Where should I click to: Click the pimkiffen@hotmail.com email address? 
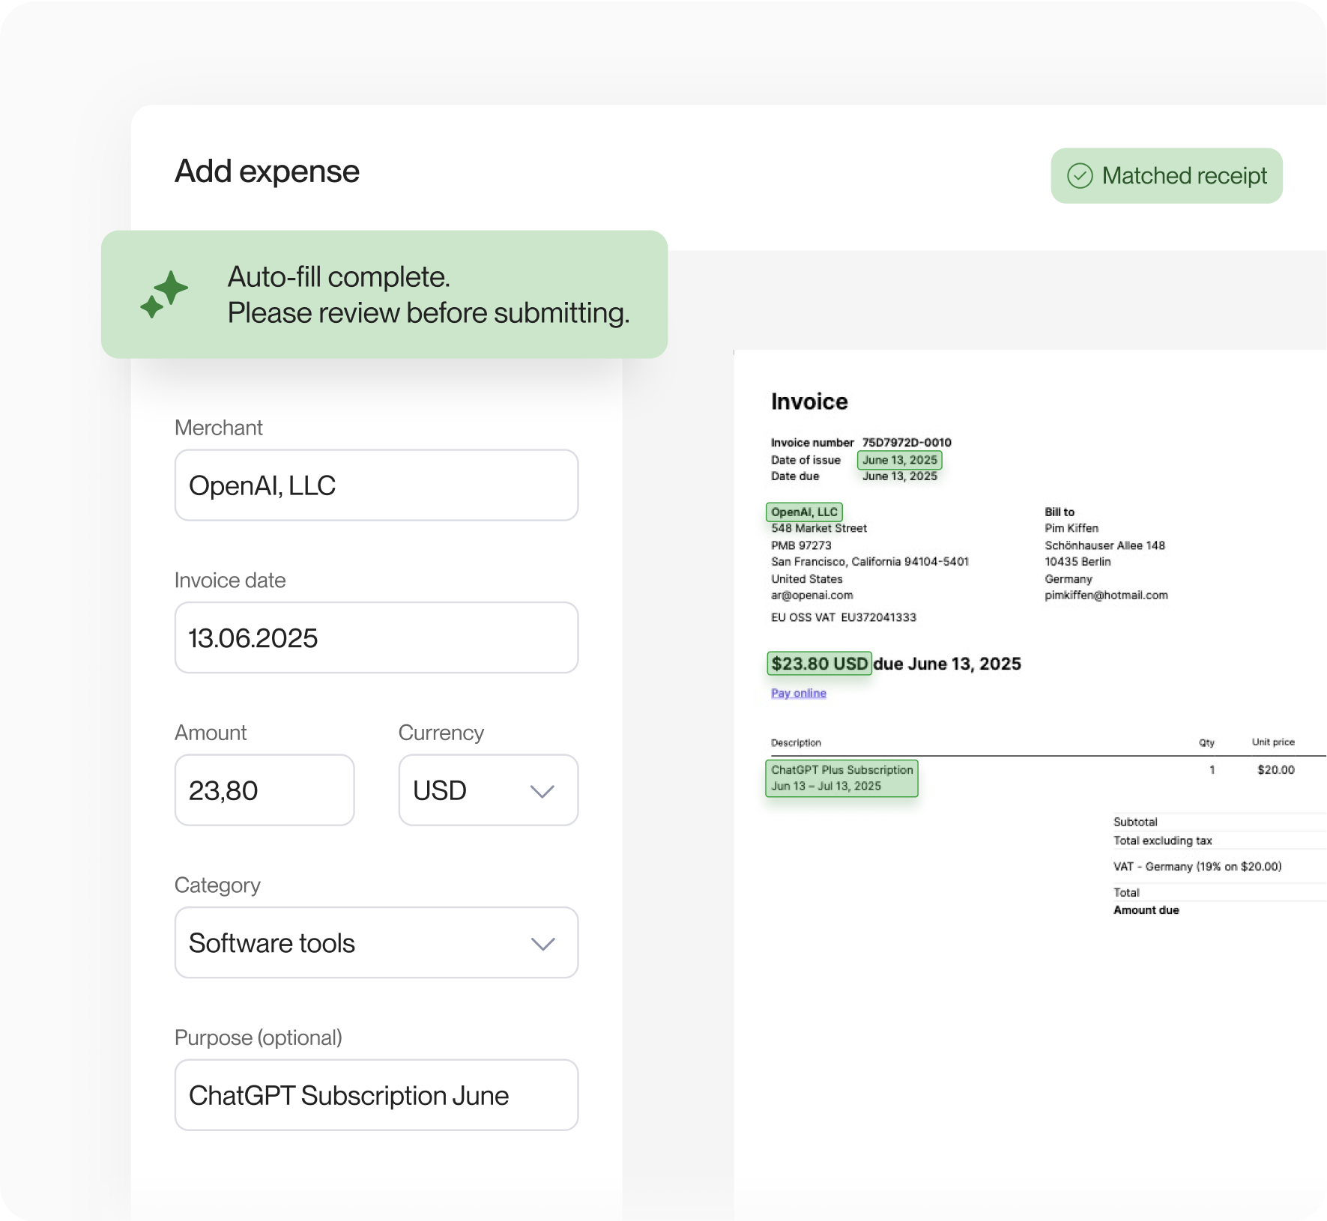[x=1107, y=596]
